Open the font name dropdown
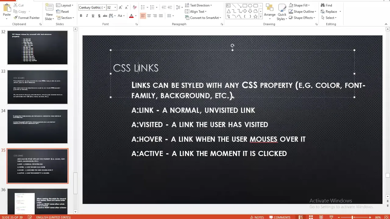The image size is (390, 219). click(x=104, y=7)
